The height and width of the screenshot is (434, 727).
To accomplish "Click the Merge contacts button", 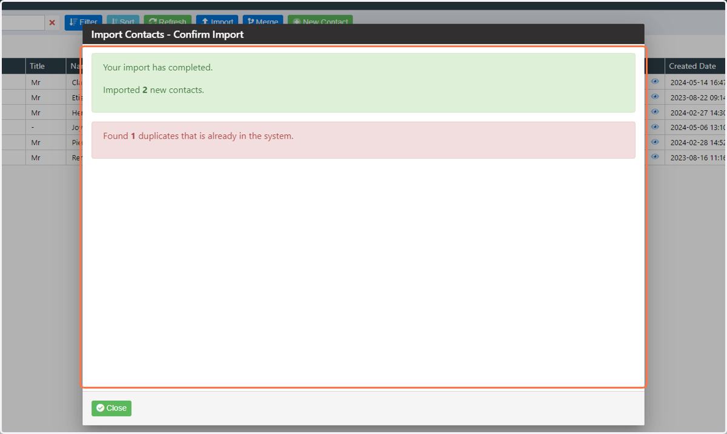I will [263, 22].
